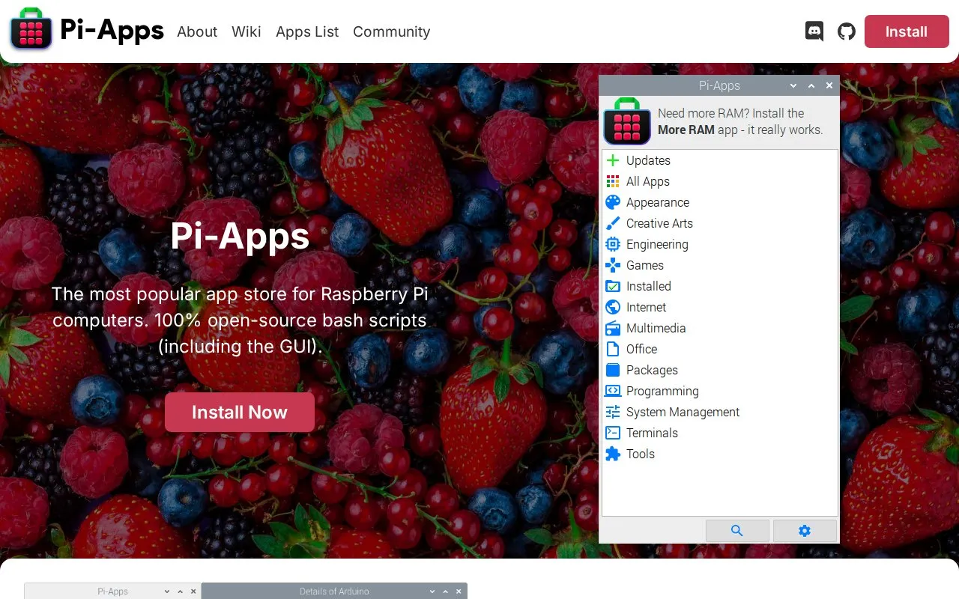Click the Multimedia radio icon
This screenshot has width=959, height=599.
613,328
